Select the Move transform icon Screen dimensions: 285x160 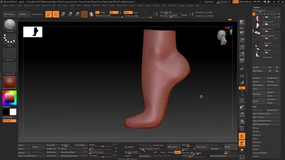click(x=63, y=14)
